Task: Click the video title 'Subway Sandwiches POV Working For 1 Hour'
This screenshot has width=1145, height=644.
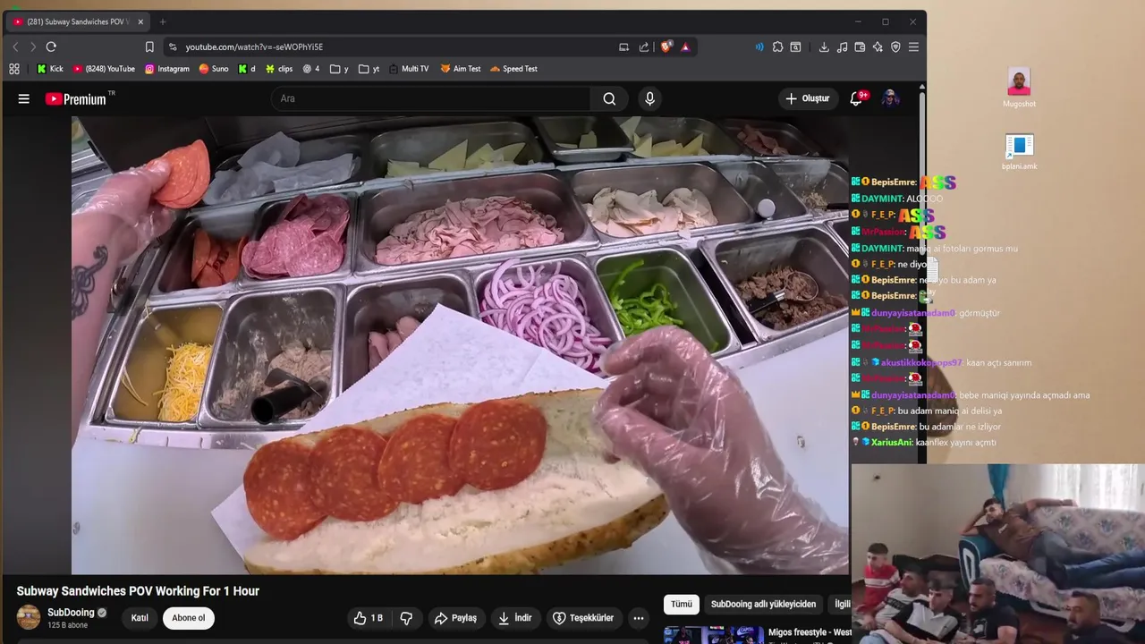Action: 138,591
